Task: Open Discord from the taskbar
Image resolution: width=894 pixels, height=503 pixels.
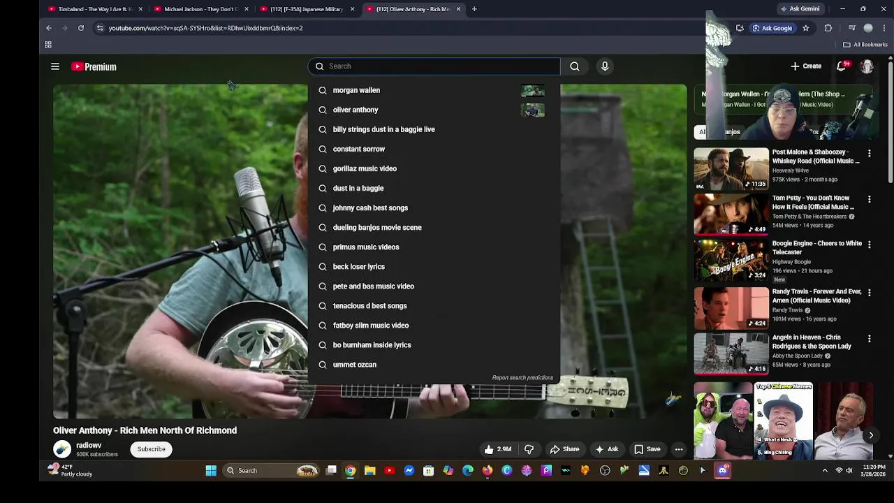Action: pos(722,471)
